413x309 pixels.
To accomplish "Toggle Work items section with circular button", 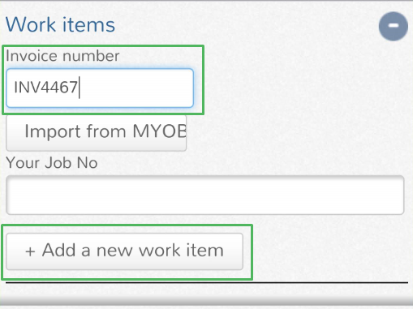I will [394, 26].
